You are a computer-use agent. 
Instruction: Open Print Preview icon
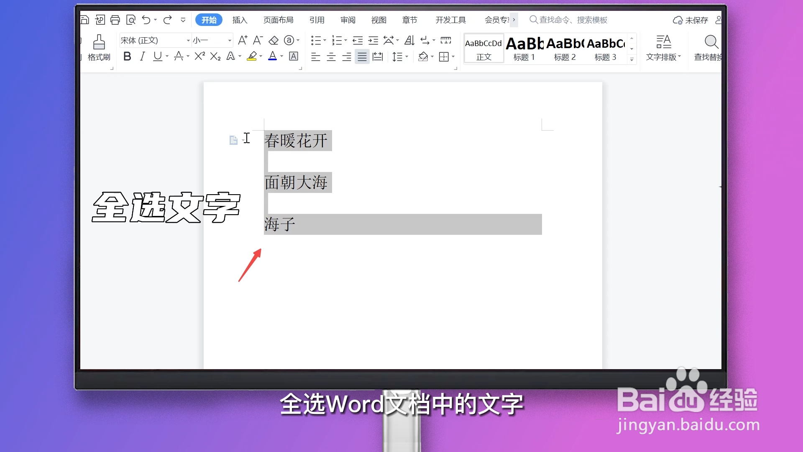(131, 20)
